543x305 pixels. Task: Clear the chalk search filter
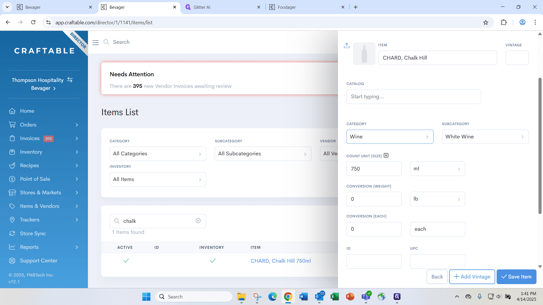tap(198, 221)
